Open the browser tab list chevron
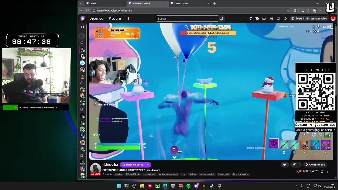The image size is (338, 190). coord(81,3)
